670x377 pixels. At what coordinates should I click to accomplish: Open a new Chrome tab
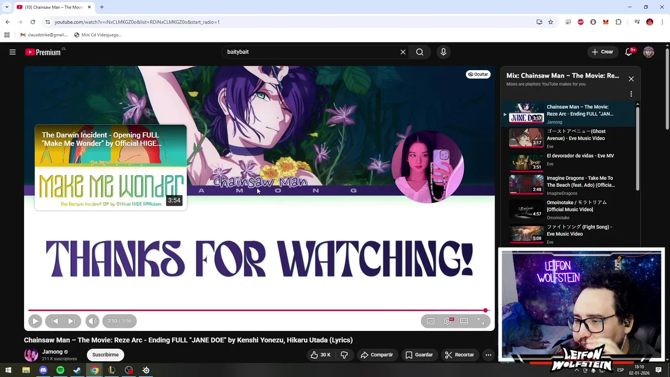[102, 7]
